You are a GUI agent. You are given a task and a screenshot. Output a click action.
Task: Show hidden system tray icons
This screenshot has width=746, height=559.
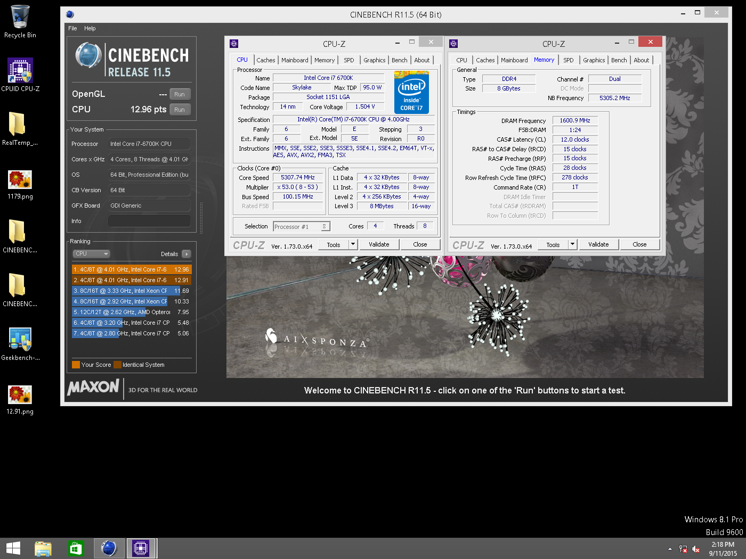click(670, 549)
